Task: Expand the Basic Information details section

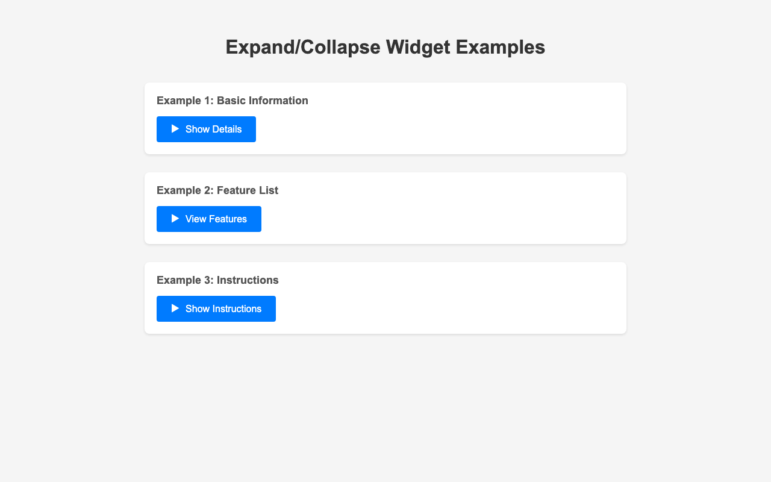Action: [206, 129]
